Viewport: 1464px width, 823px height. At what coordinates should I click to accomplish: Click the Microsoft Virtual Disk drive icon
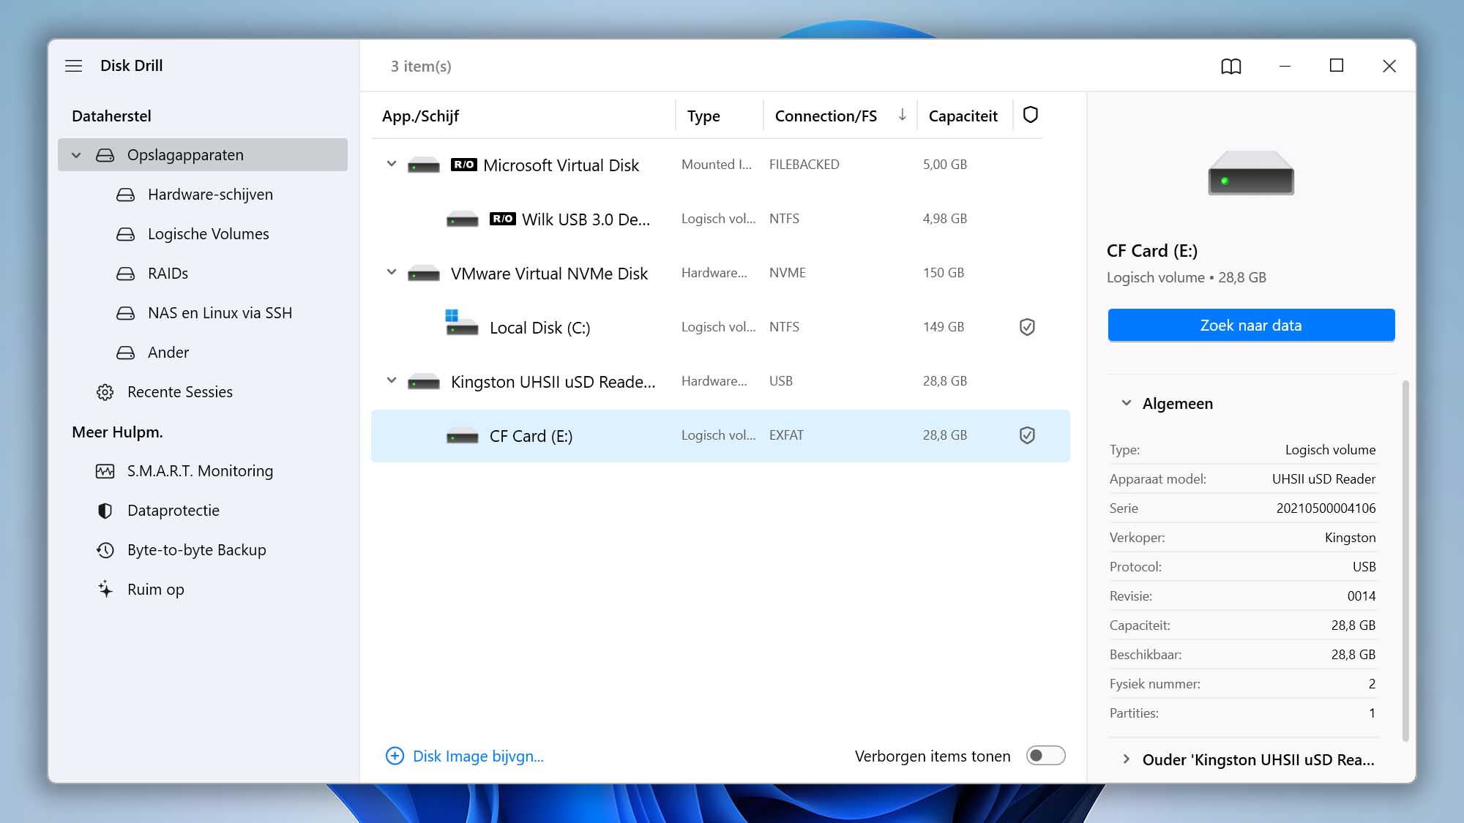pyautogui.click(x=424, y=165)
